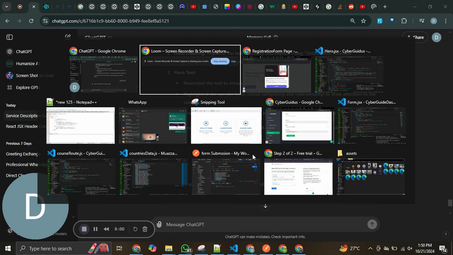Screen dimensions: 453x255
Task: Open Postman from the taskbar
Action: (266, 249)
